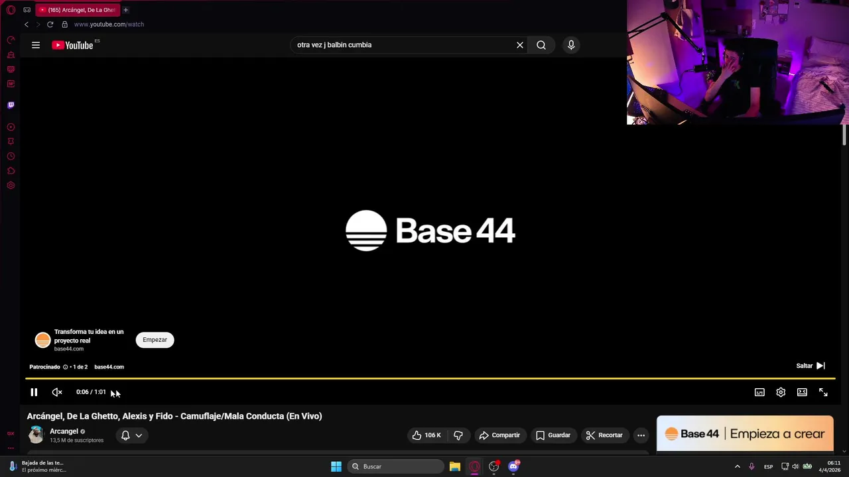Click the youtube.com address bar
This screenshot has width=849, height=477.
coord(109,25)
